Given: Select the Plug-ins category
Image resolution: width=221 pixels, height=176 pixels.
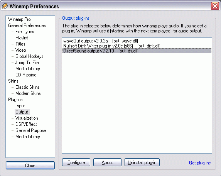Looking at the screenshot, I should tap(15, 100).
